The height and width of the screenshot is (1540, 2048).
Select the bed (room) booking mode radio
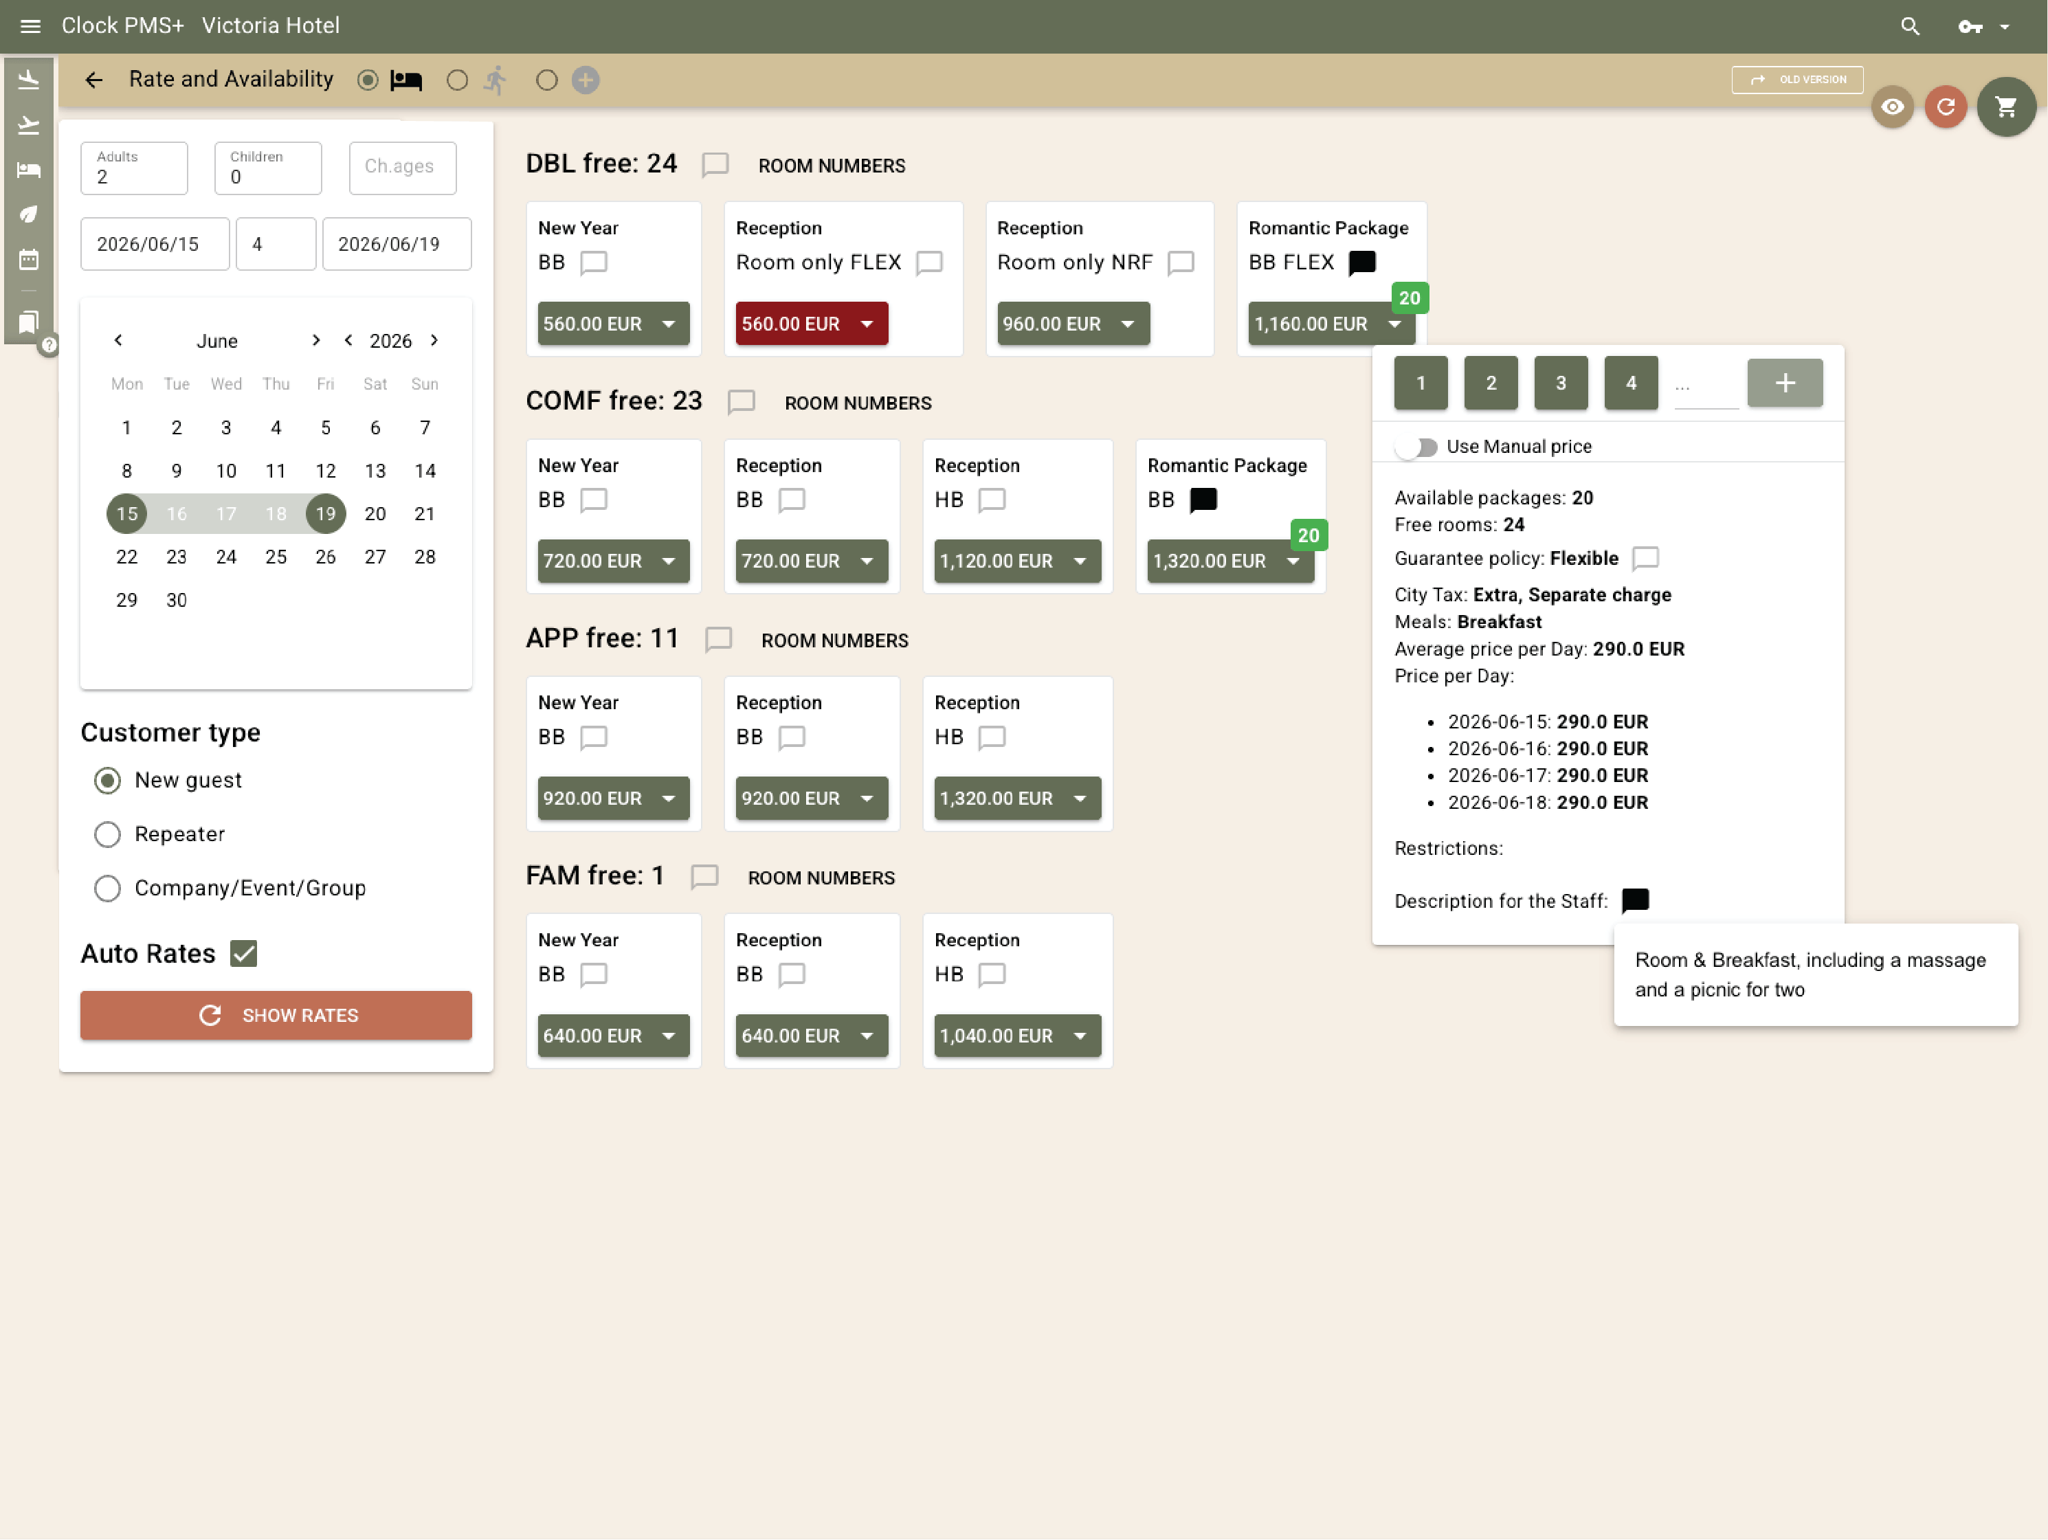(x=368, y=80)
